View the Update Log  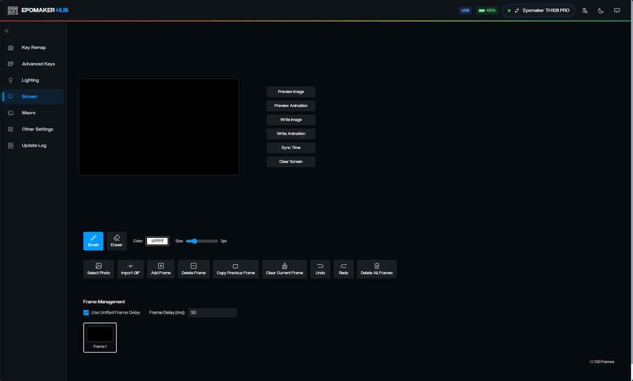tap(33, 146)
